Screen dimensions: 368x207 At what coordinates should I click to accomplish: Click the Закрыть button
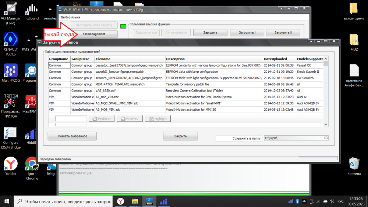180,136
